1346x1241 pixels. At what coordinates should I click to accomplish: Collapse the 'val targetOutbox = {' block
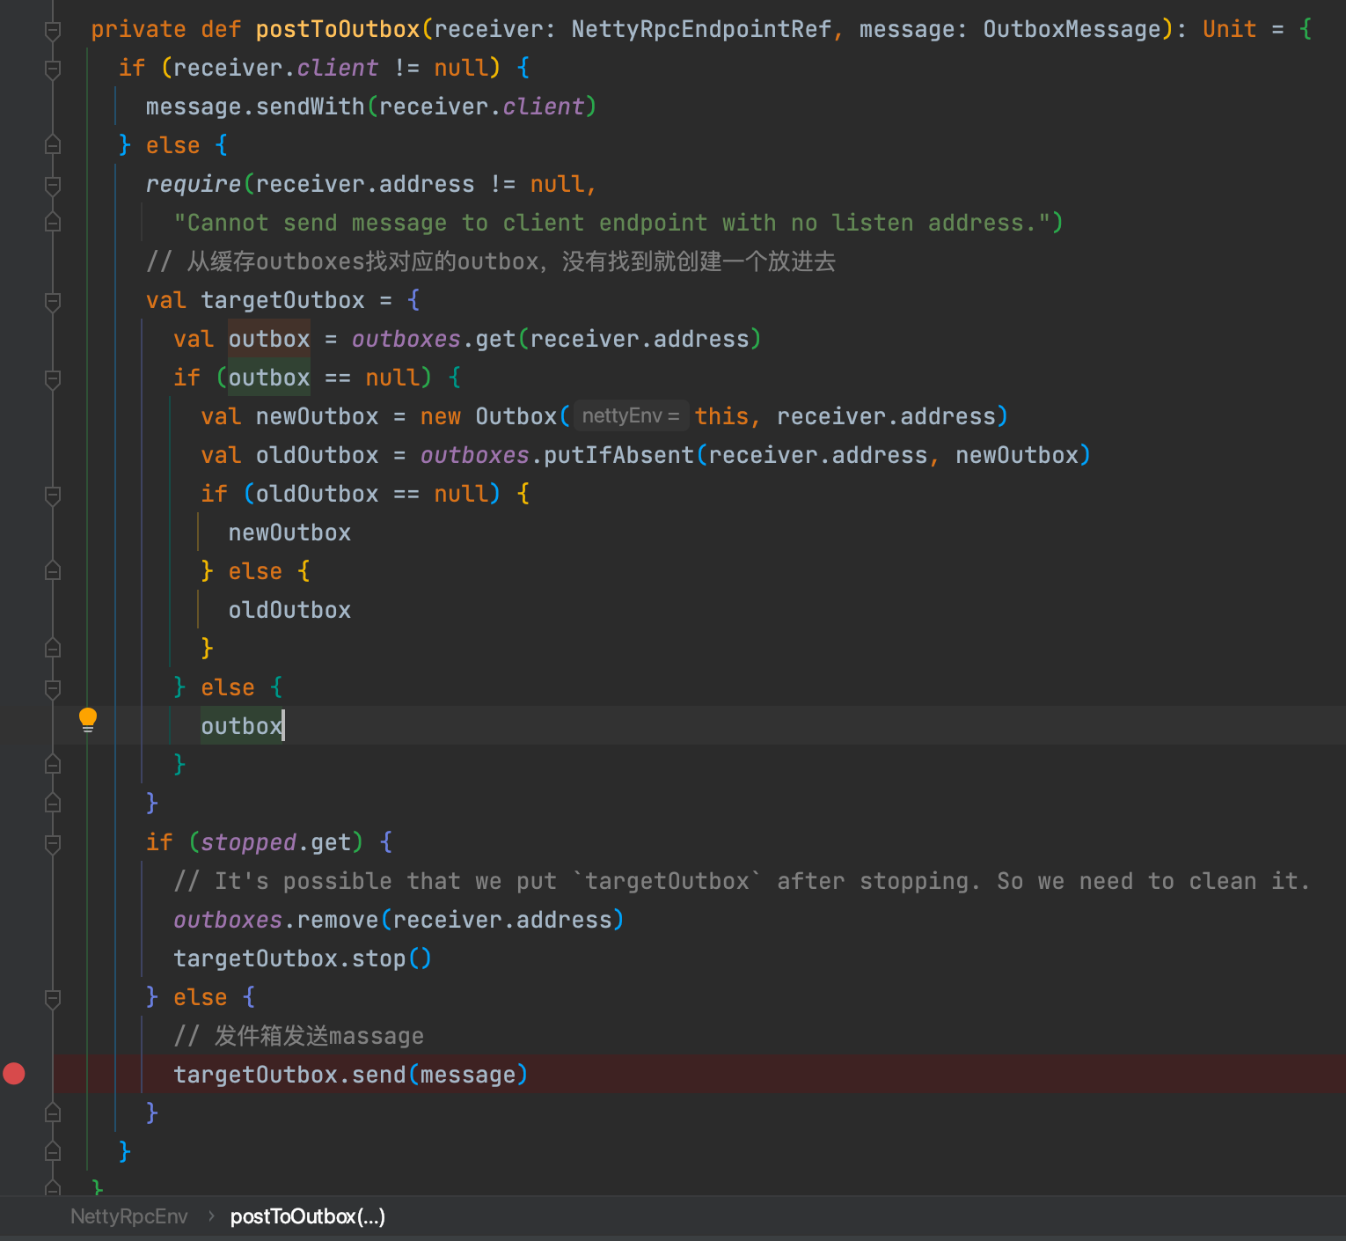tap(53, 301)
